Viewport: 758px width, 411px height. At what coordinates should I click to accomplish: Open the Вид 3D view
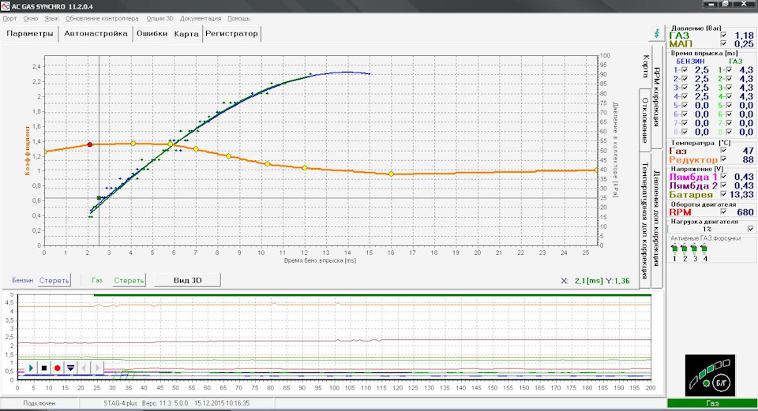(188, 280)
